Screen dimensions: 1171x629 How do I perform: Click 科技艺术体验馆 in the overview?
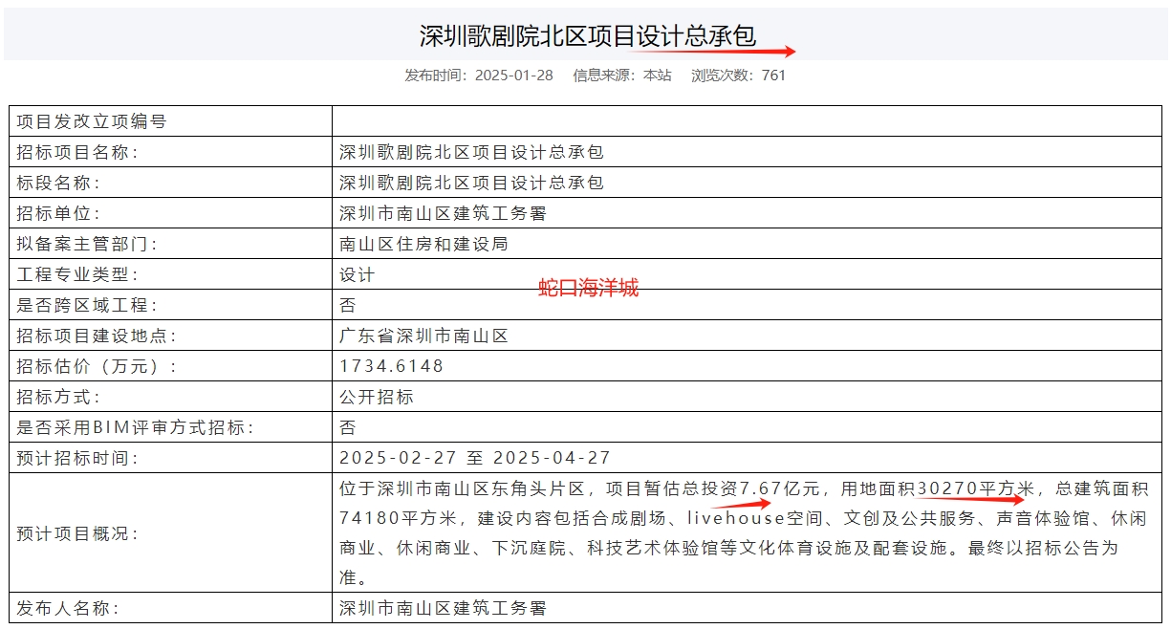[x=654, y=549]
